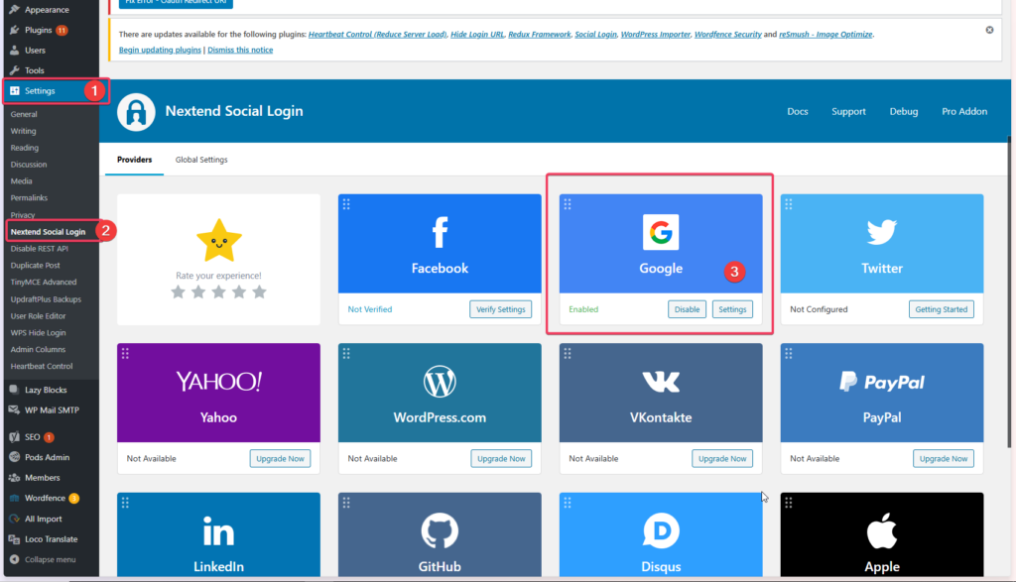
Task: Click the Begin updating plugins link
Action: point(160,50)
